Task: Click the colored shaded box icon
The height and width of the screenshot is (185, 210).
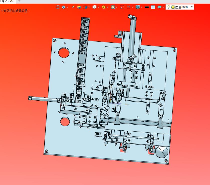Action: [79, 7]
